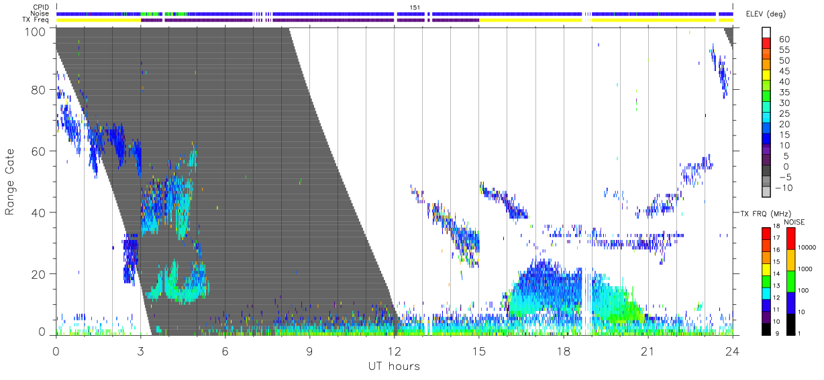Click the 1000 label on NOISE legend

(x=807, y=269)
